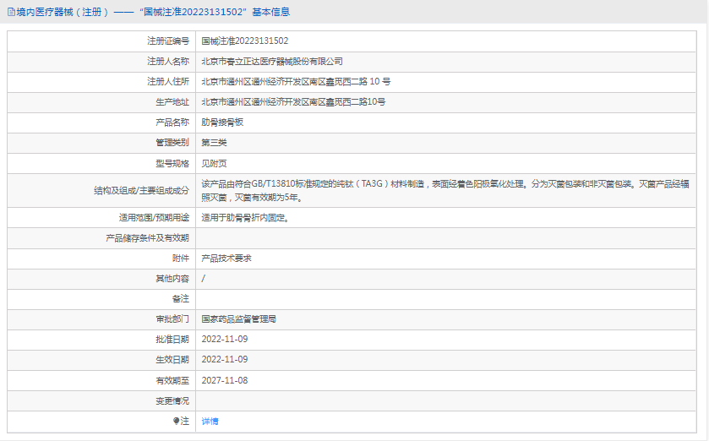Viewport: 709px width, 441px height.
Task: Click product name 肋骨接骨板
Action: (222, 122)
